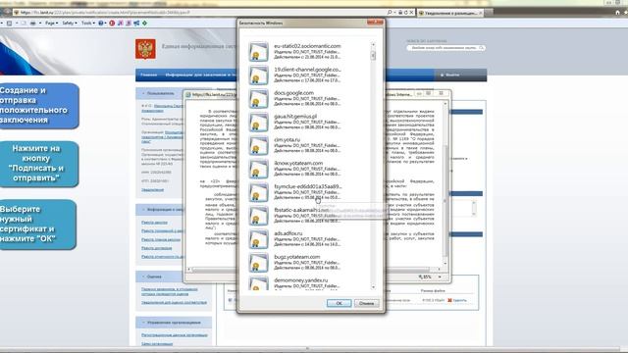The image size is (628, 353).
Task: Click the certificate list scroll up arrow
Action: (x=373, y=45)
